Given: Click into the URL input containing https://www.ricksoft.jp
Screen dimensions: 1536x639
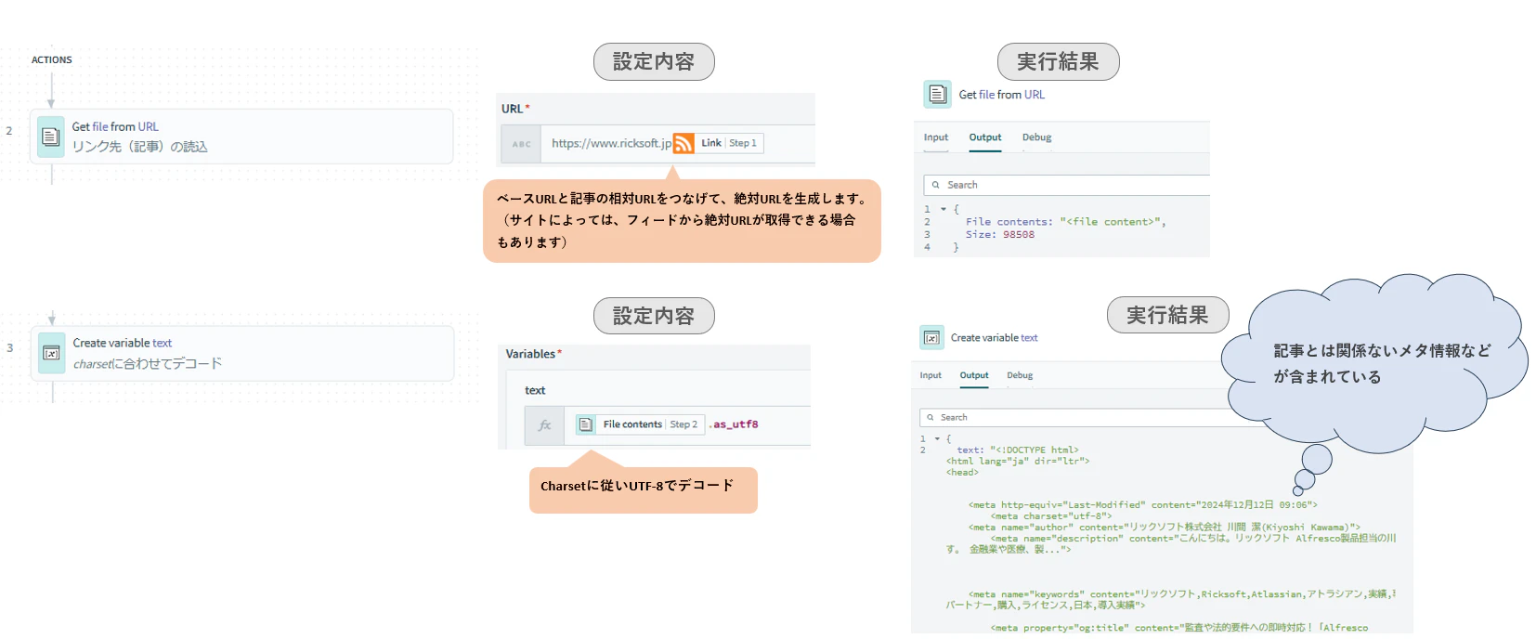Looking at the screenshot, I should 678,144.
